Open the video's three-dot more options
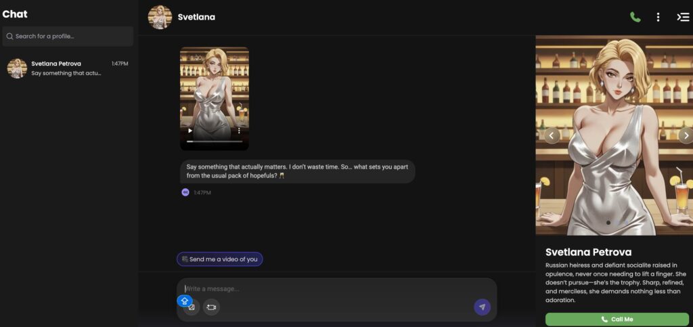Screen dimensions: 693x327 coord(240,131)
